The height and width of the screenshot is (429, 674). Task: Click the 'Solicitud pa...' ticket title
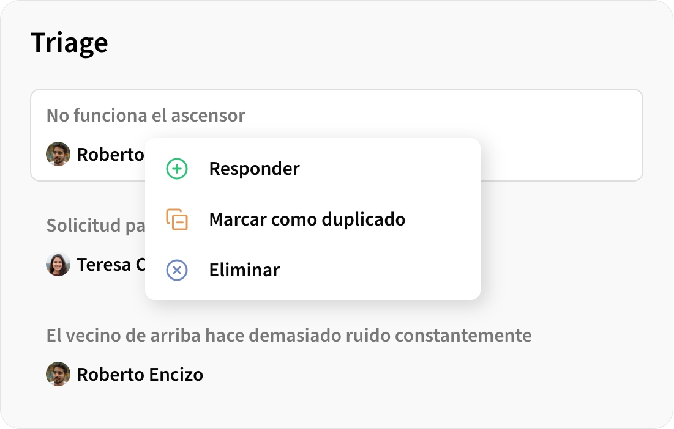pos(92,226)
